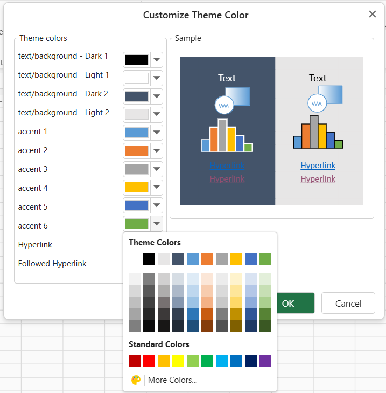Click the chart icon in light sample
This screenshot has height=393, width=386.
coord(318,134)
